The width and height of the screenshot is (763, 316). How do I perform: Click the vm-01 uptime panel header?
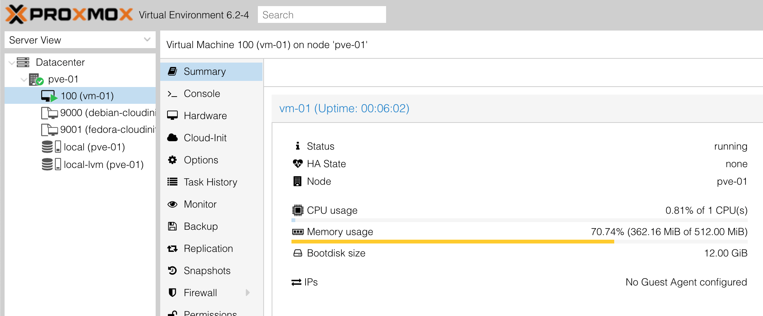click(517, 109)
